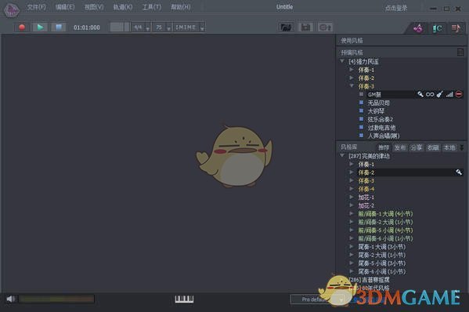
Task: Select the [286] 吉普赛摇摆 style entry
Action: click(370, 280)
